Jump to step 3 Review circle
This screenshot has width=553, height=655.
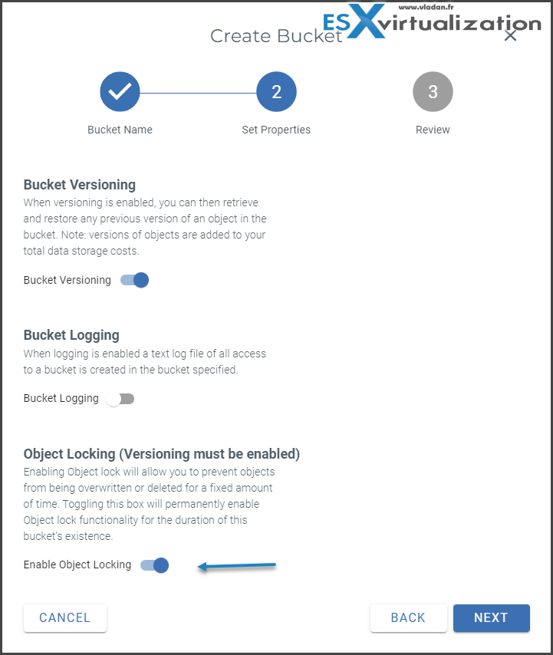click(x=433, y=91)
